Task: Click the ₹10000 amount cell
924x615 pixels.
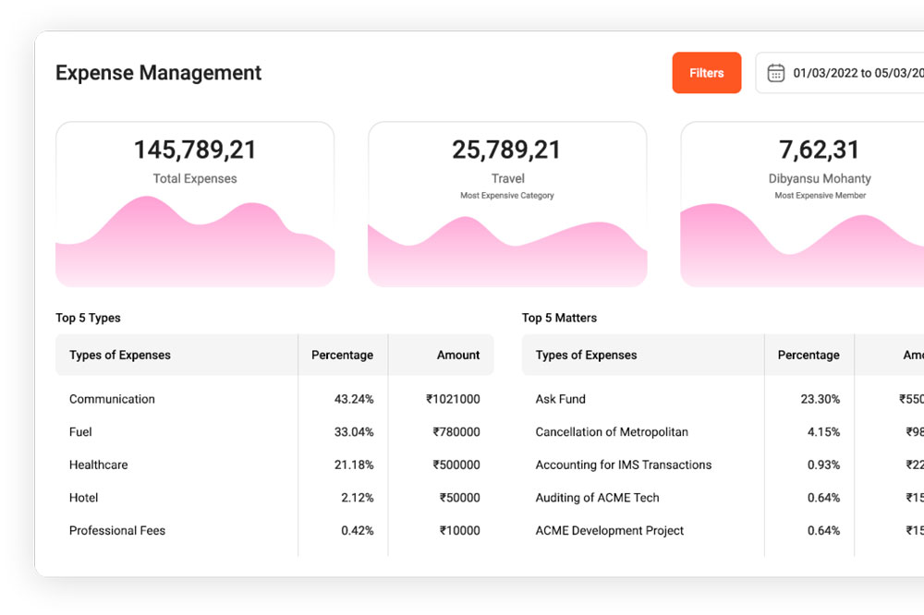Action: coord(459,531)
